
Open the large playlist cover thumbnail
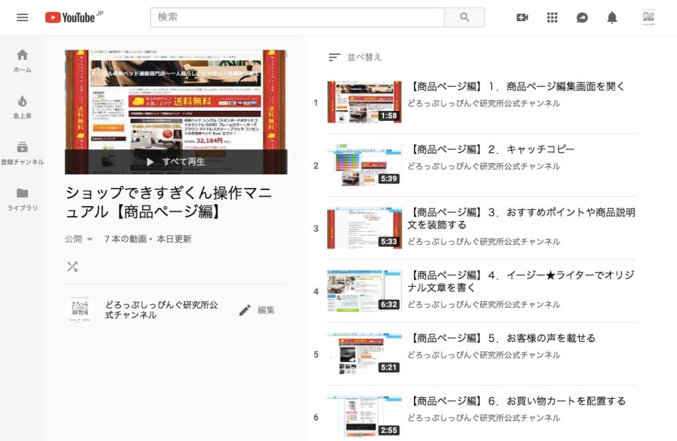coord(176,112)
